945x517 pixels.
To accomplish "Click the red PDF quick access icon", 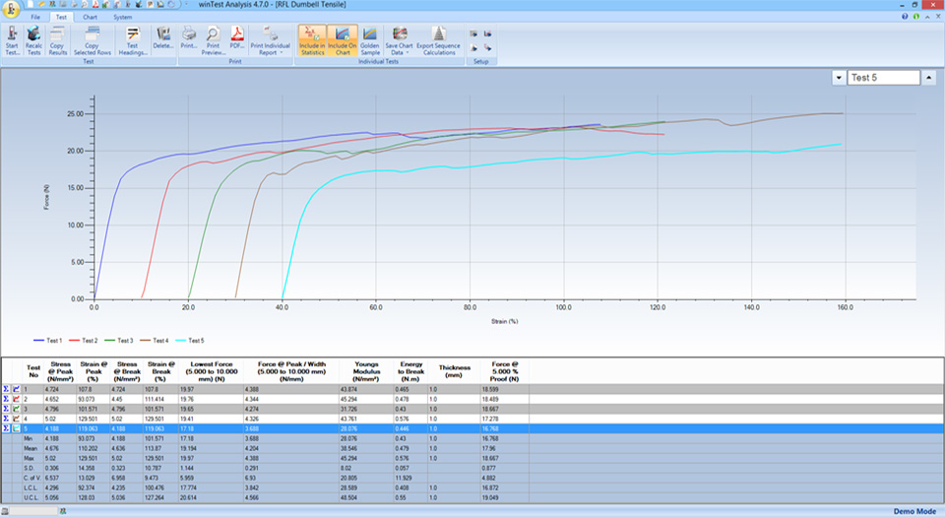I will click(95, 4).
